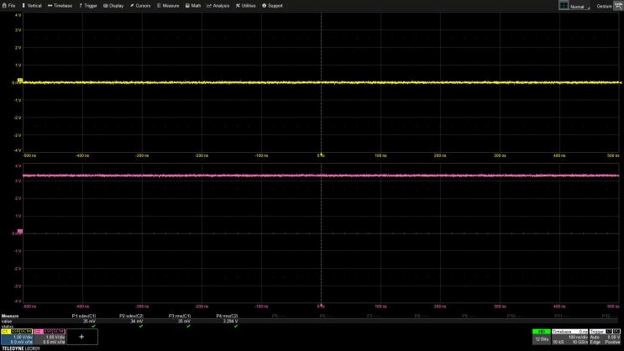Viewport: 624px width, 351px height.
Task: Open the Trigger descriptor box
Action: (x=604, y=337)
